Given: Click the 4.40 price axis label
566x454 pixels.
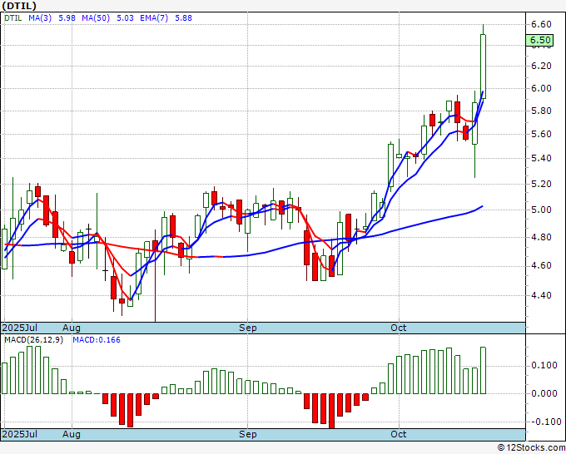Looking at the screenshot, I should pos(541,295).
